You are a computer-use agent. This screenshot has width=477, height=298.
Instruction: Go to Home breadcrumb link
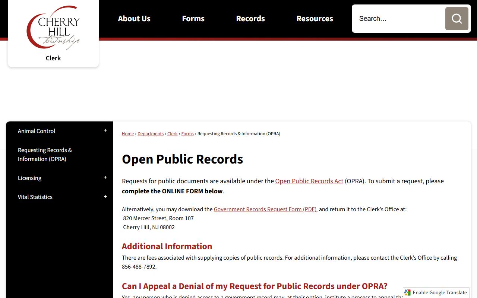coord(128,134)
